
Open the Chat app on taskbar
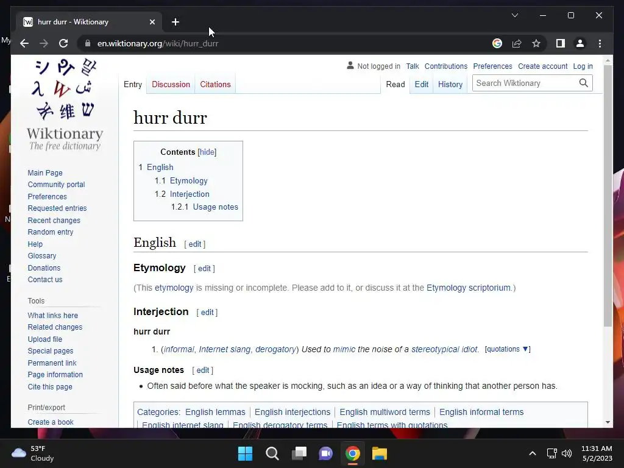point(325,453)
